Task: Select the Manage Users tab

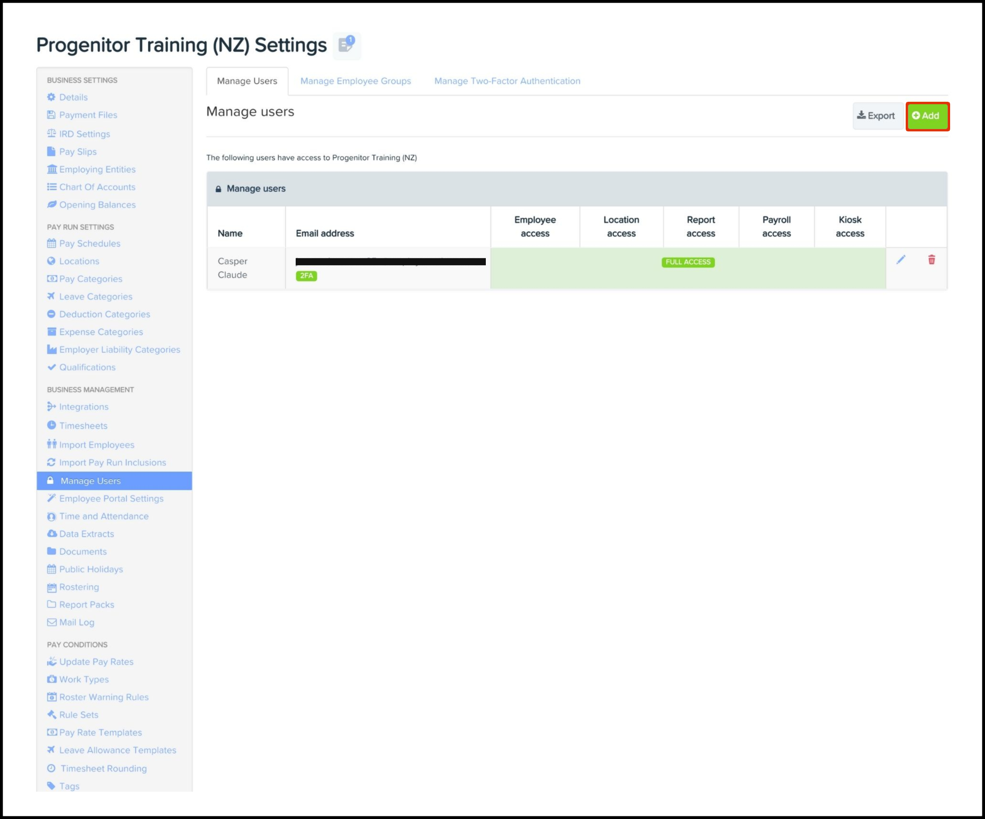Action: click(247, 81)
